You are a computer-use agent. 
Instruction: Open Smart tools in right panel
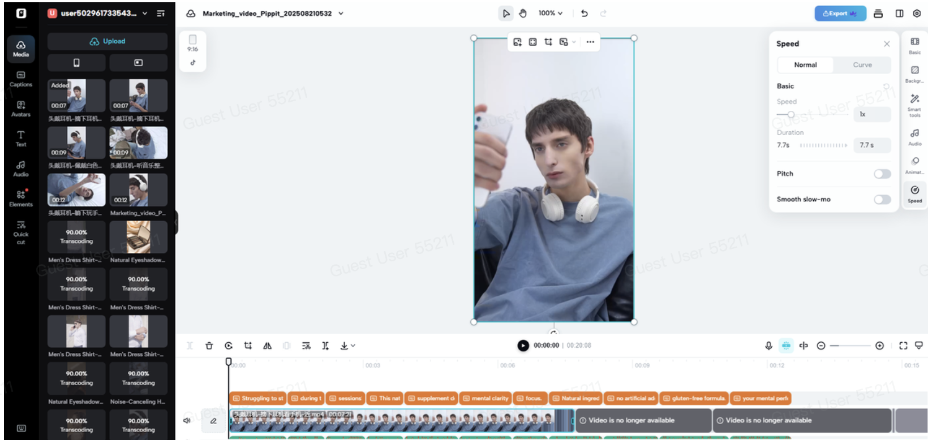pyautogui.click(x=914, y=105)
